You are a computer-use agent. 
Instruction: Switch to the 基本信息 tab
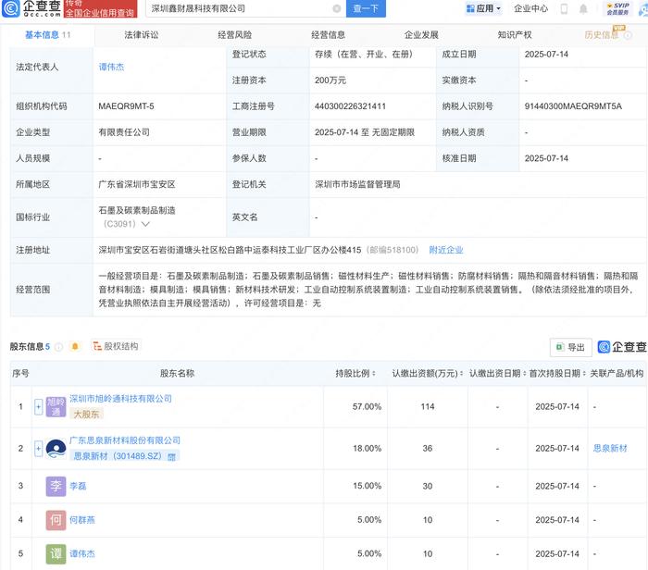pyautogui.click(x=47, y=35)
